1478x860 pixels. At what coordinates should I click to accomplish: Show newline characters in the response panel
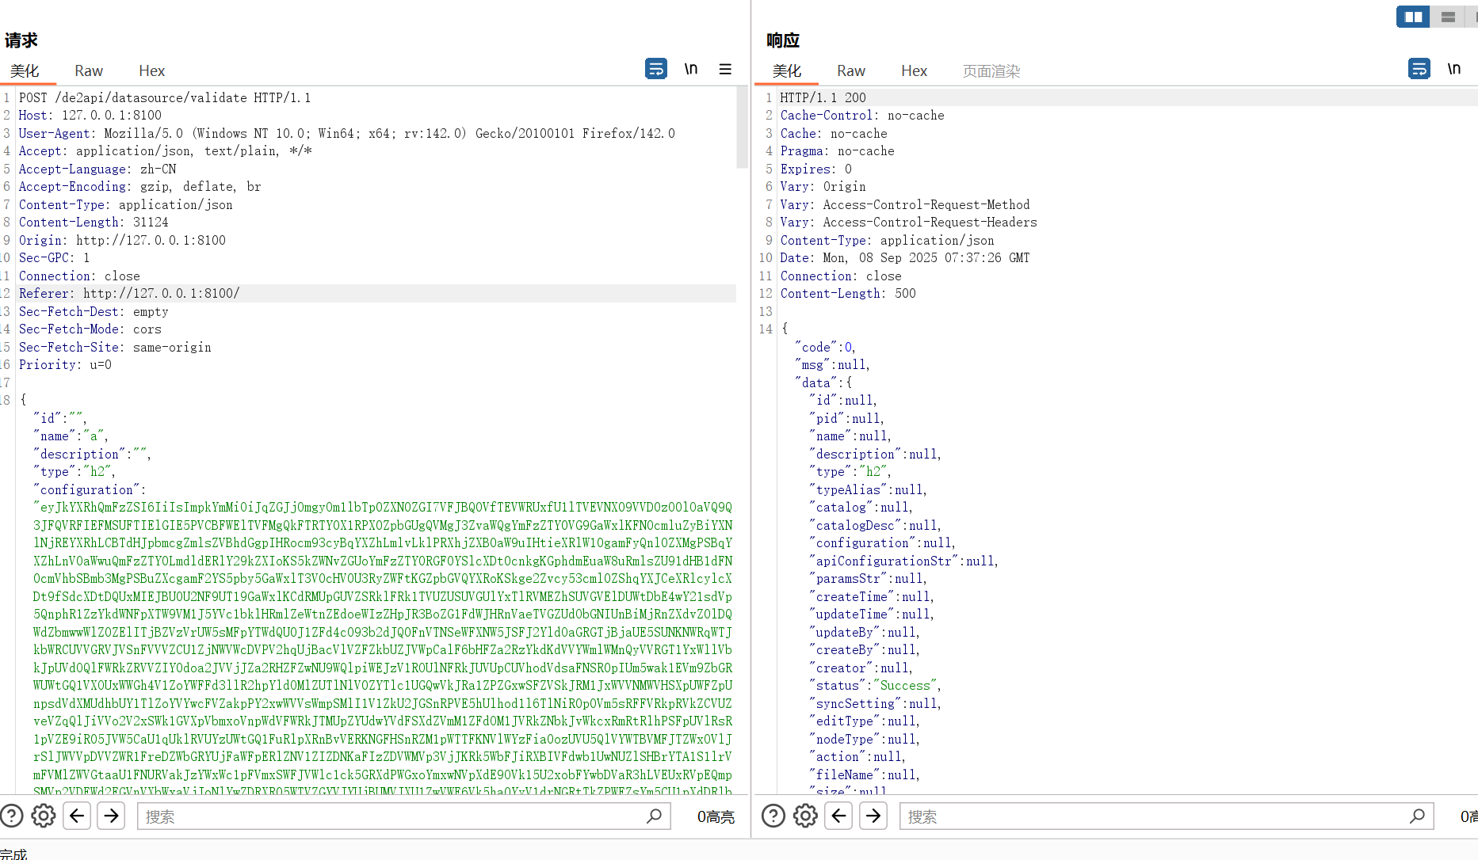coord(1453,69)
